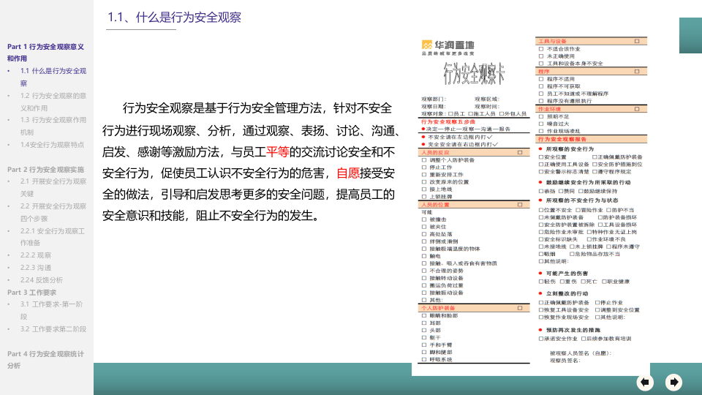The height and width of the screenshot is (395, 702).
Task: Check the 承诺安全作业 box
Action: click(x=541, y=339)
